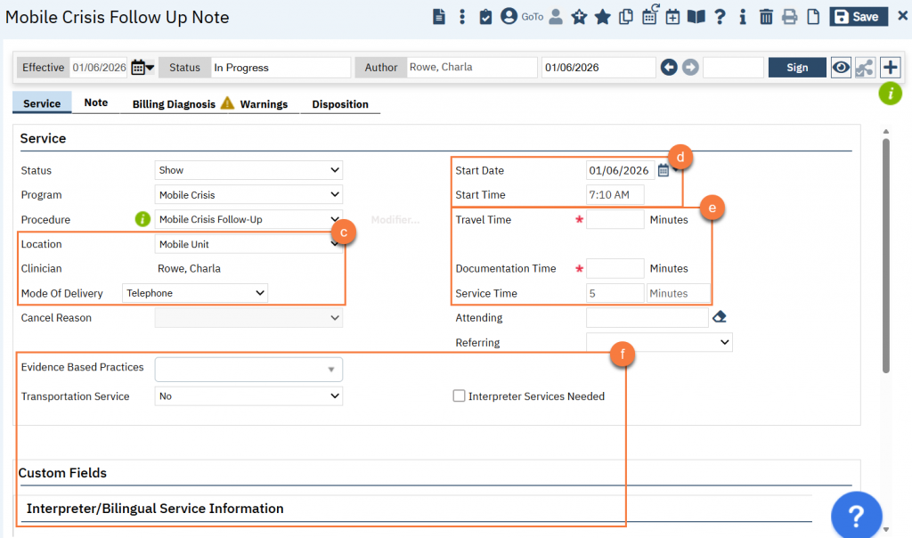912x538 pixels.
Task: Click the left arrow previous version button
Action: pos(669,68)
